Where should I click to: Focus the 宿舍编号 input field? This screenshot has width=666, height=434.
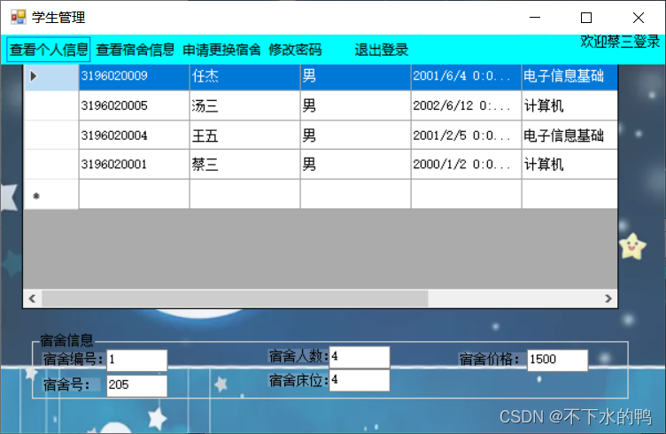point(136,360)
